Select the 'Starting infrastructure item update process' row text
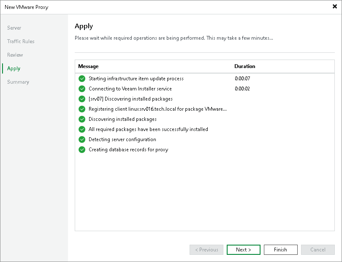 (136, 79)
